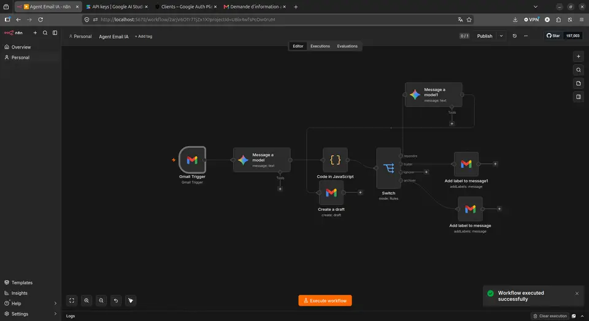Expand the Settings submenu
The width and height of the screenshot is (589, 321).
pos(55,314)
